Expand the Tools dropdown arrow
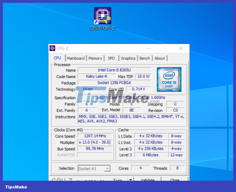 (x=130, y=180)
